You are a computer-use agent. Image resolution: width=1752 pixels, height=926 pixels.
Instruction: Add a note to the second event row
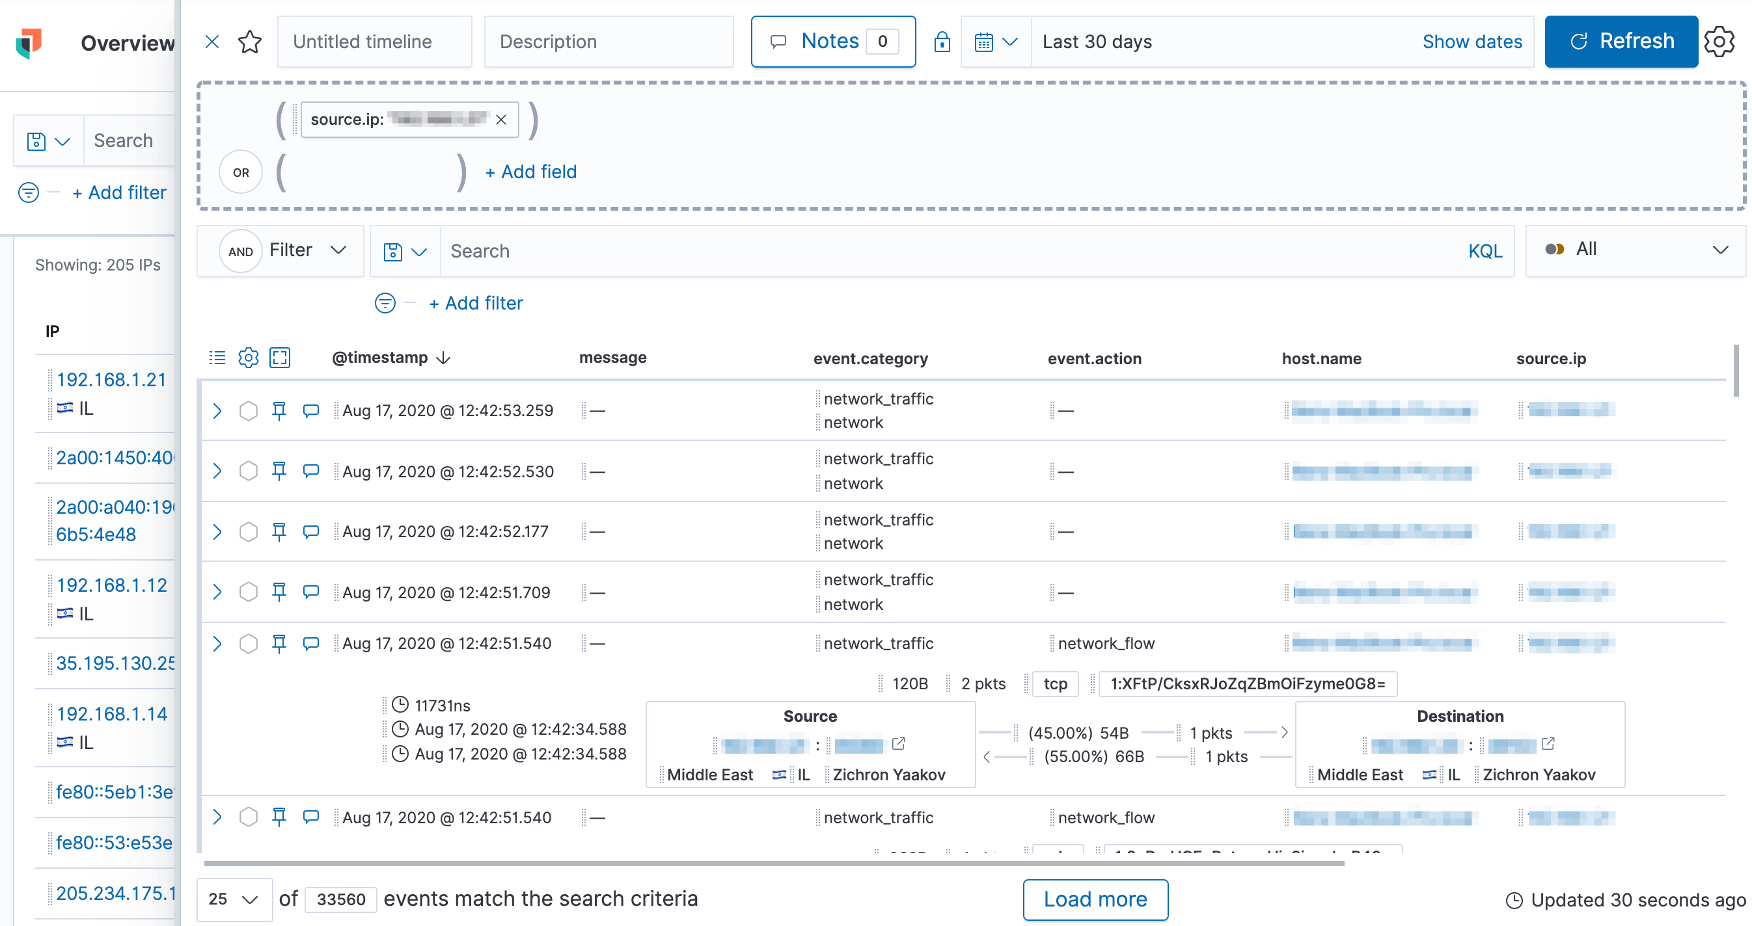coord(311,470)
